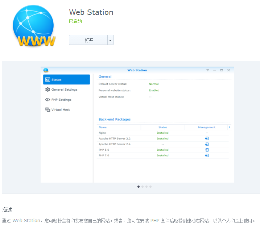This screenshot has height=229, width=260.
Task: Click the small Web Station icon in the preview title bar
Action: click(x=46, y=70)
